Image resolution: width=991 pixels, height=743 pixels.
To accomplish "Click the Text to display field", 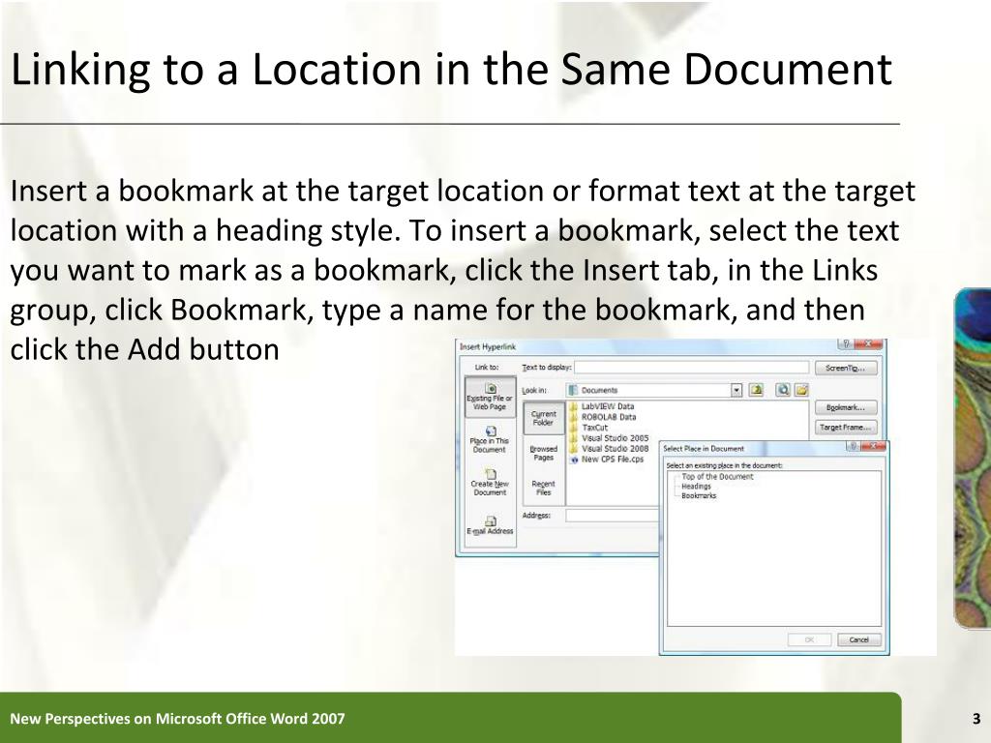I will [x=691, y=368].
